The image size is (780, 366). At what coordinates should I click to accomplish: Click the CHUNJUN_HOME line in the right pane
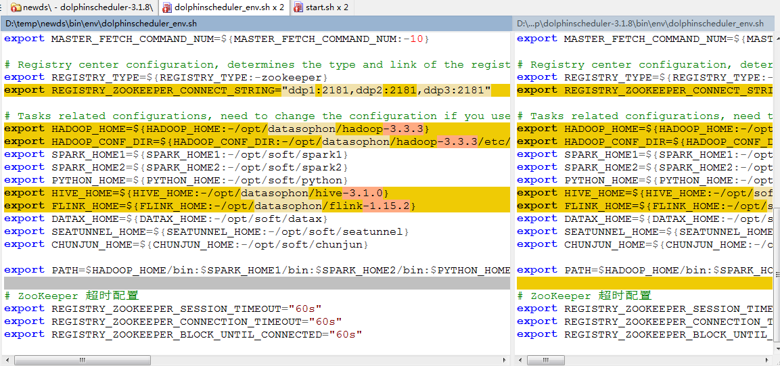646,245
